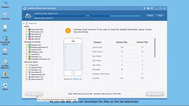Click the 'Photo Library' row in the overview table
The height and width of the screenshot is (106, 189).
[121, 52]
